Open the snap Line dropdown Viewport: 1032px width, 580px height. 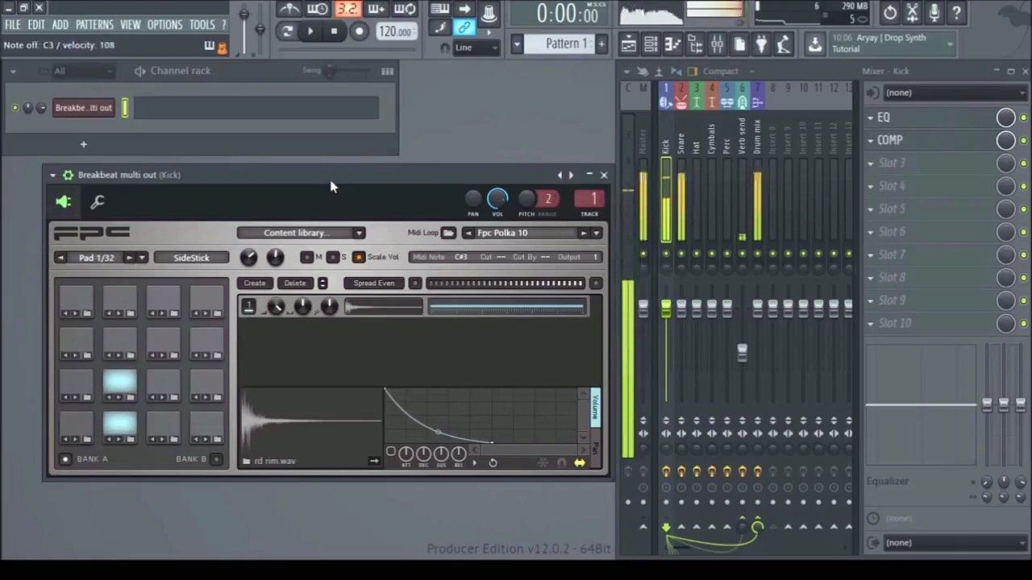[x=476, y=48]
